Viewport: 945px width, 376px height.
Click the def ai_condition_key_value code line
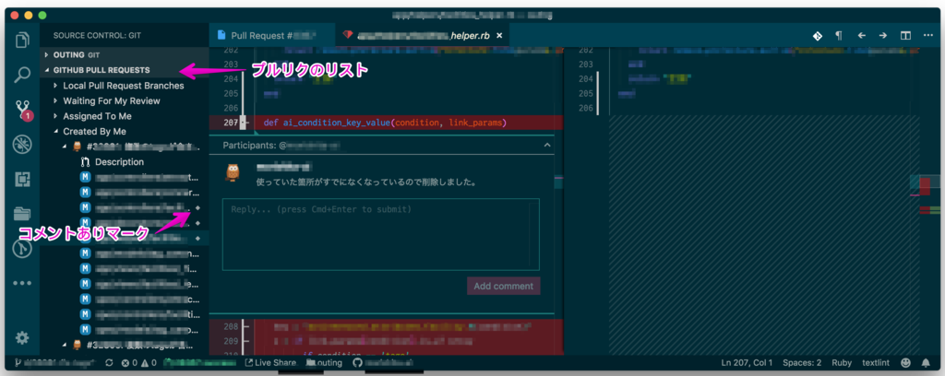pyautogui.click(x=385, y=123)
